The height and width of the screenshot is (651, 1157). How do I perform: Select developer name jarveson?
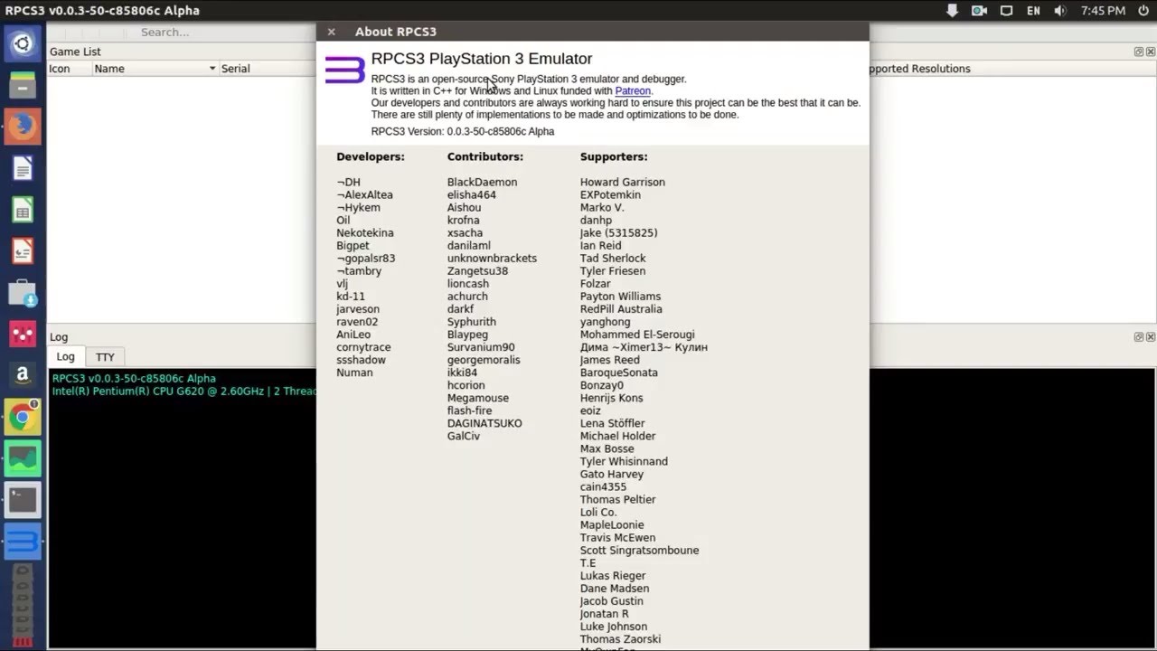pos(357,309)
